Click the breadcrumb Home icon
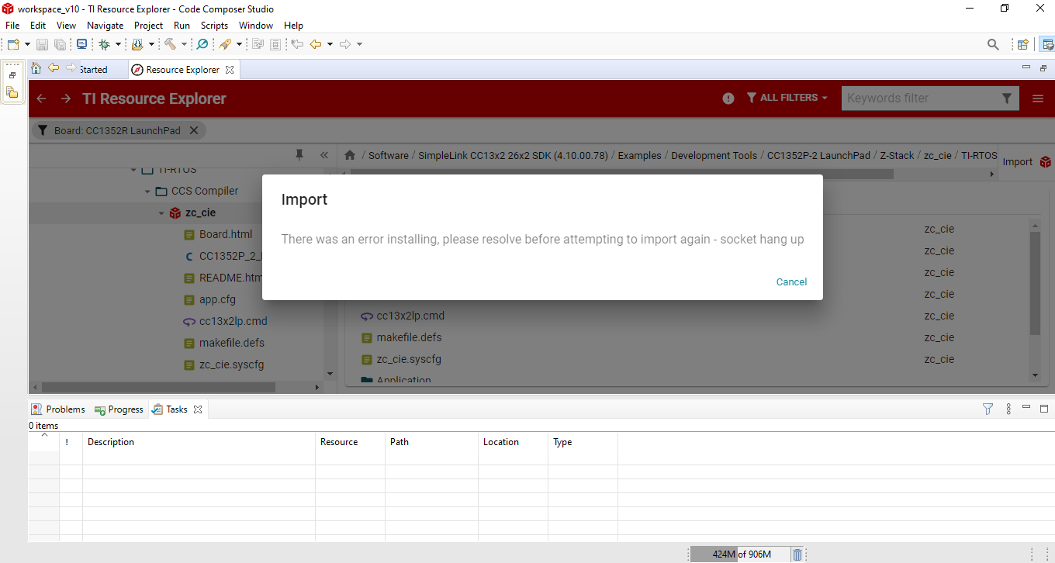 click(x=351, y=155)
